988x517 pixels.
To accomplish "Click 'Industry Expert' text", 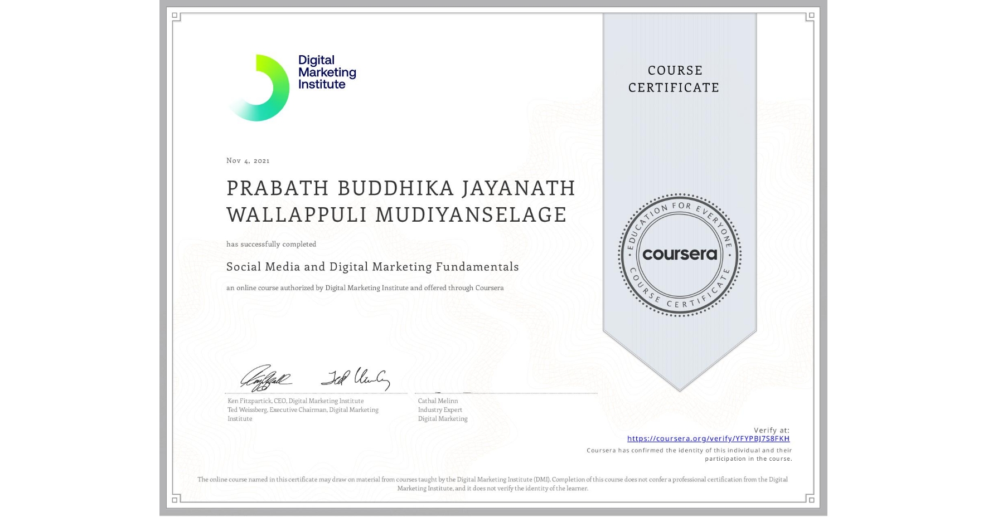I will pos(440,410).
